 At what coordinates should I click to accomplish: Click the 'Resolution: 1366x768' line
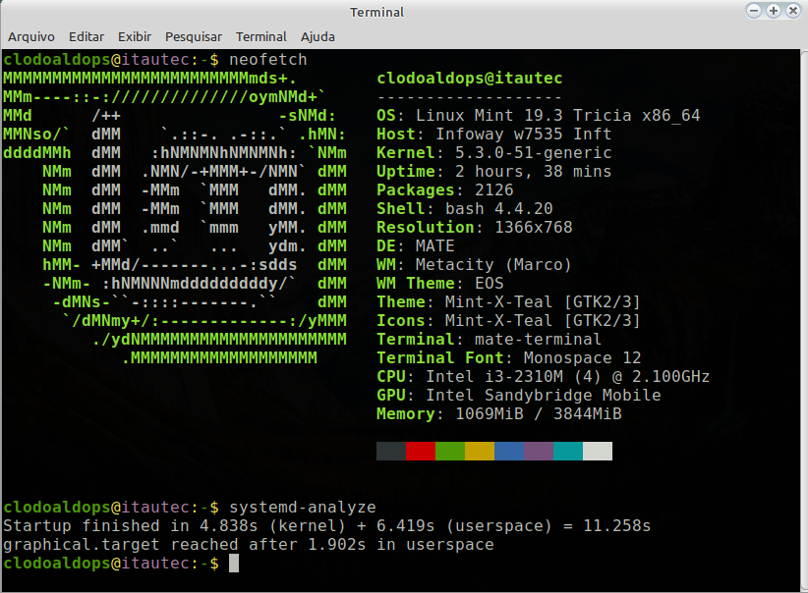point(475,227)
